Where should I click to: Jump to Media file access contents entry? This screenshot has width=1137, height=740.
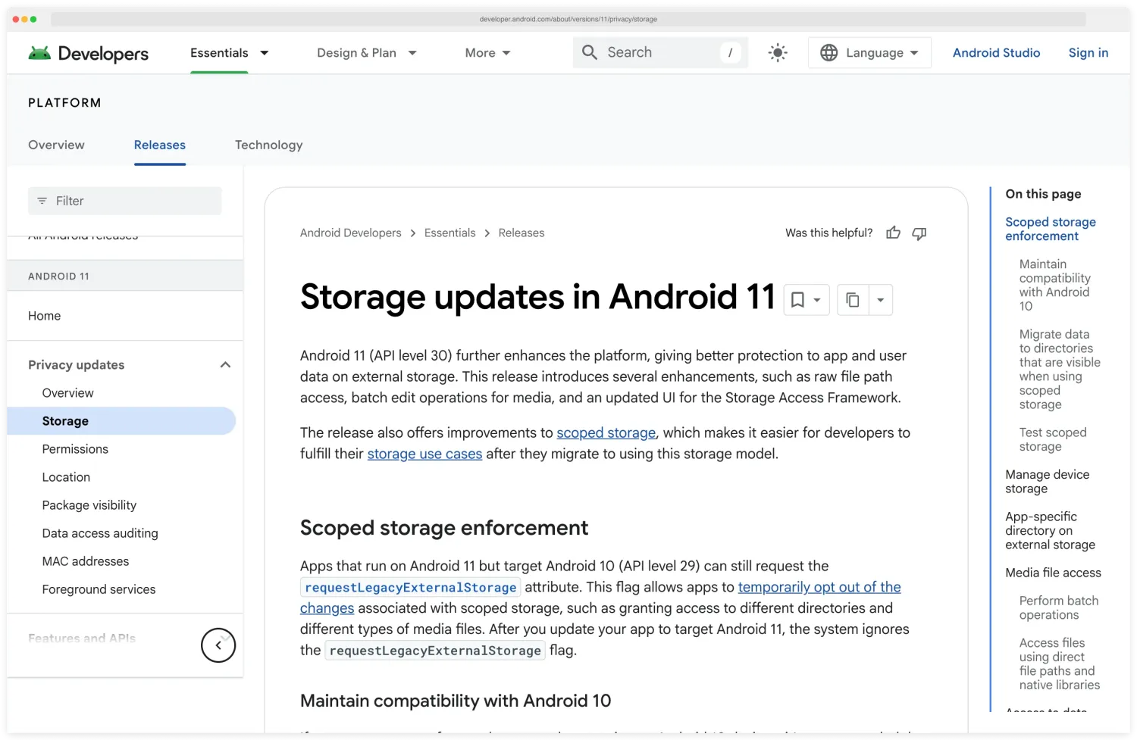(1054, 573)
